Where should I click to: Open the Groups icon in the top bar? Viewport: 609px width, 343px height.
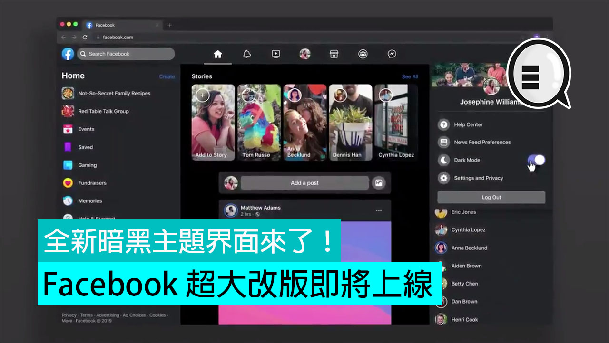point(363,54)
